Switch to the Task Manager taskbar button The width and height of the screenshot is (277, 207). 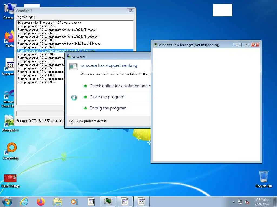point(108,202)
